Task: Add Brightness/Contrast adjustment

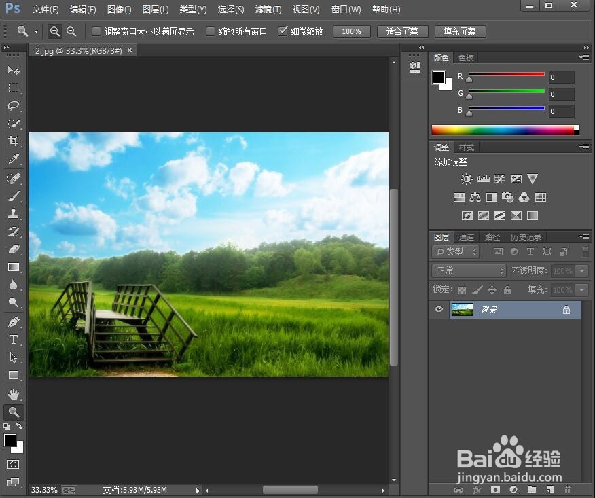Action: 467,179
